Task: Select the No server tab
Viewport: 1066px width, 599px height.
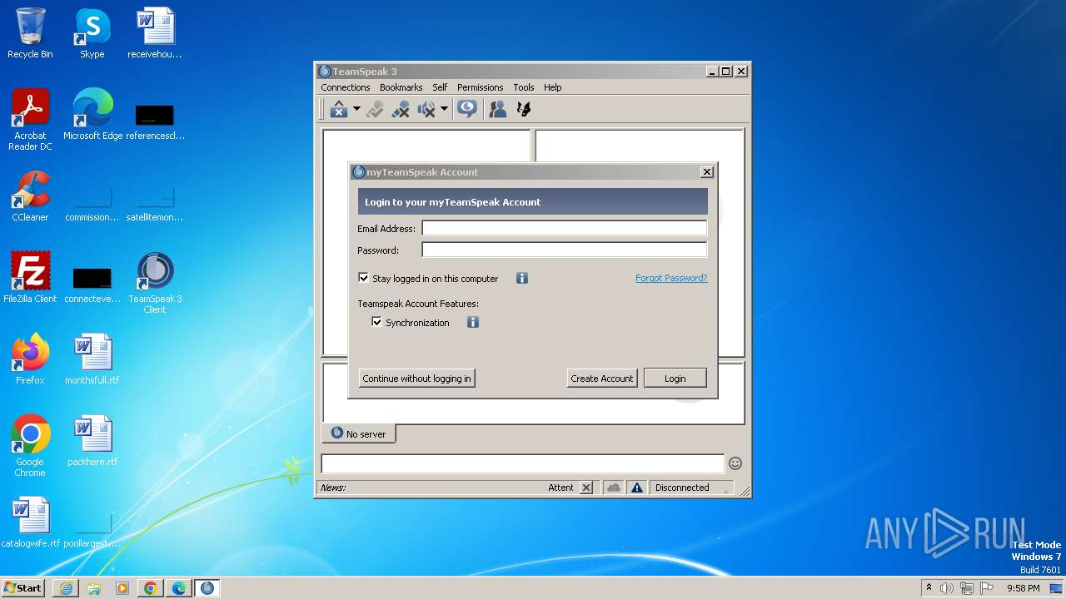Action: pyautogui.click(x=358, y=433)
